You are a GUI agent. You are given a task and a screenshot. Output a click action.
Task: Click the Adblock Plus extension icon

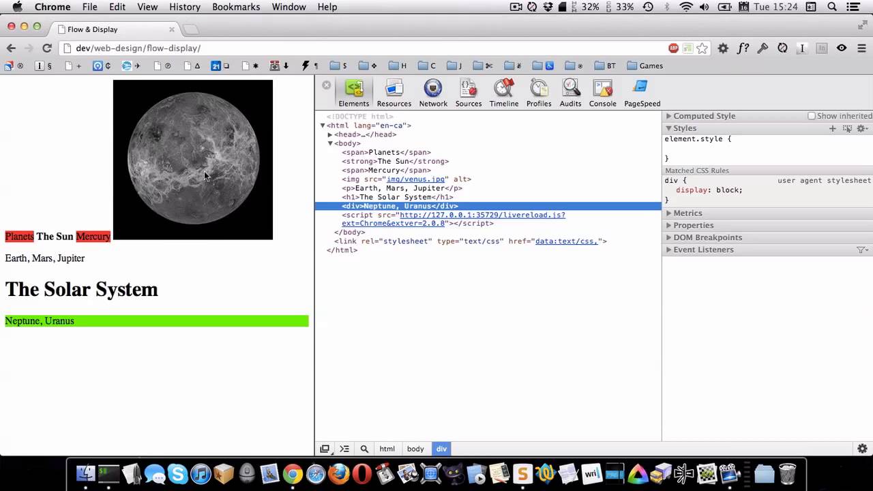(x=674, y=48)
